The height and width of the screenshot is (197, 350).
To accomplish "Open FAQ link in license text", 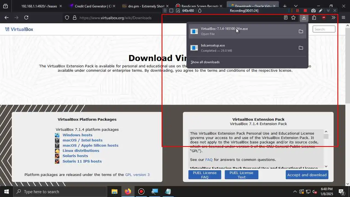I will tap(209, 160).
